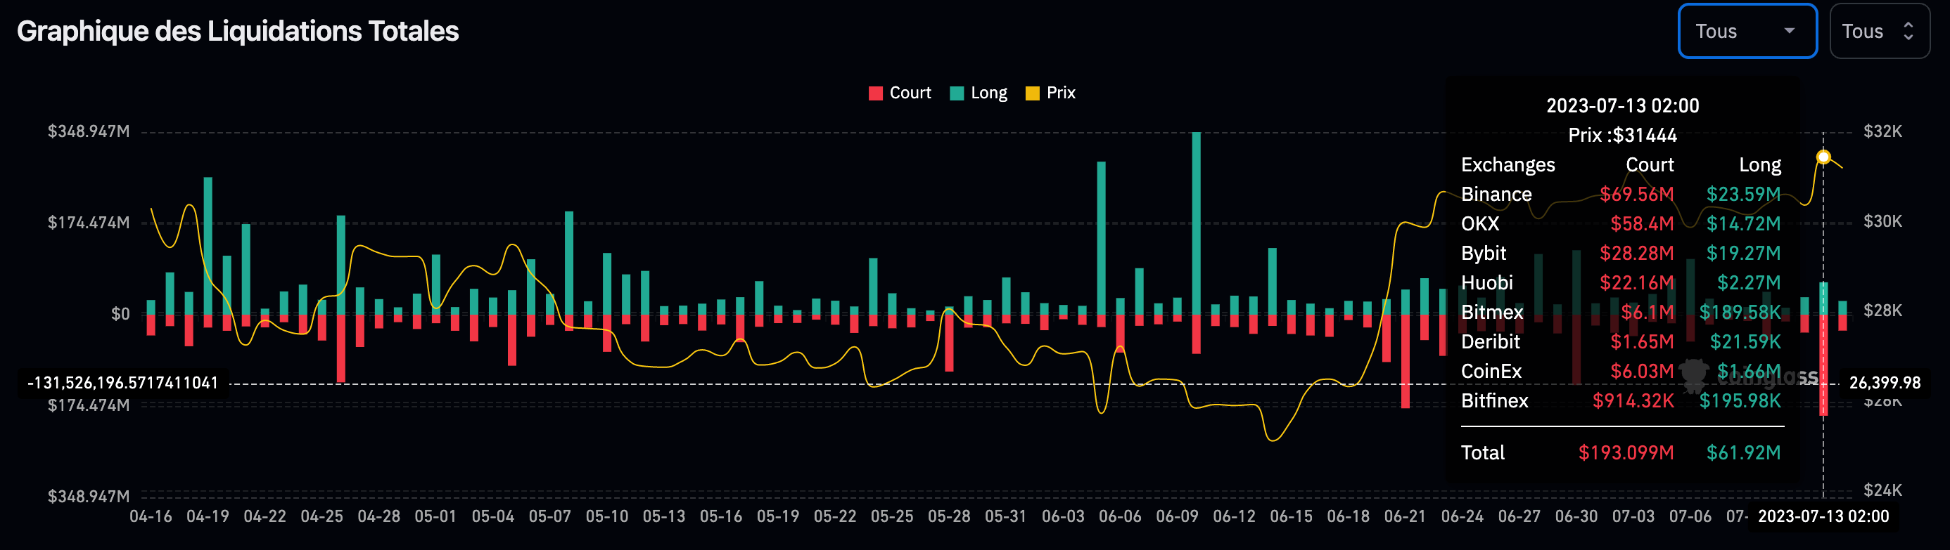Open the Tous selector with up-down arrows
The width and height of the screenshot is (1950, 550).
pos(1878,32)
